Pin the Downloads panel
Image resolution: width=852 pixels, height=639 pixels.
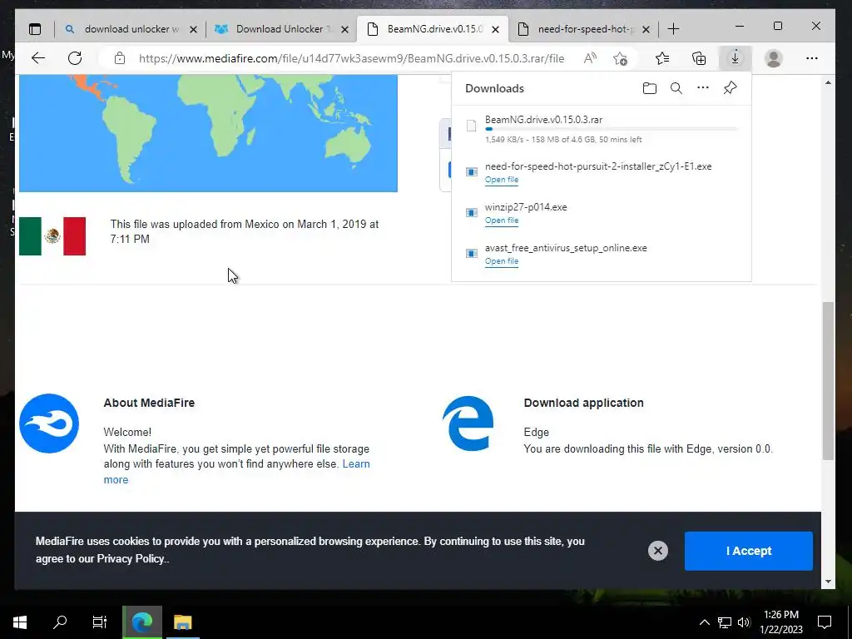[731, 87]
